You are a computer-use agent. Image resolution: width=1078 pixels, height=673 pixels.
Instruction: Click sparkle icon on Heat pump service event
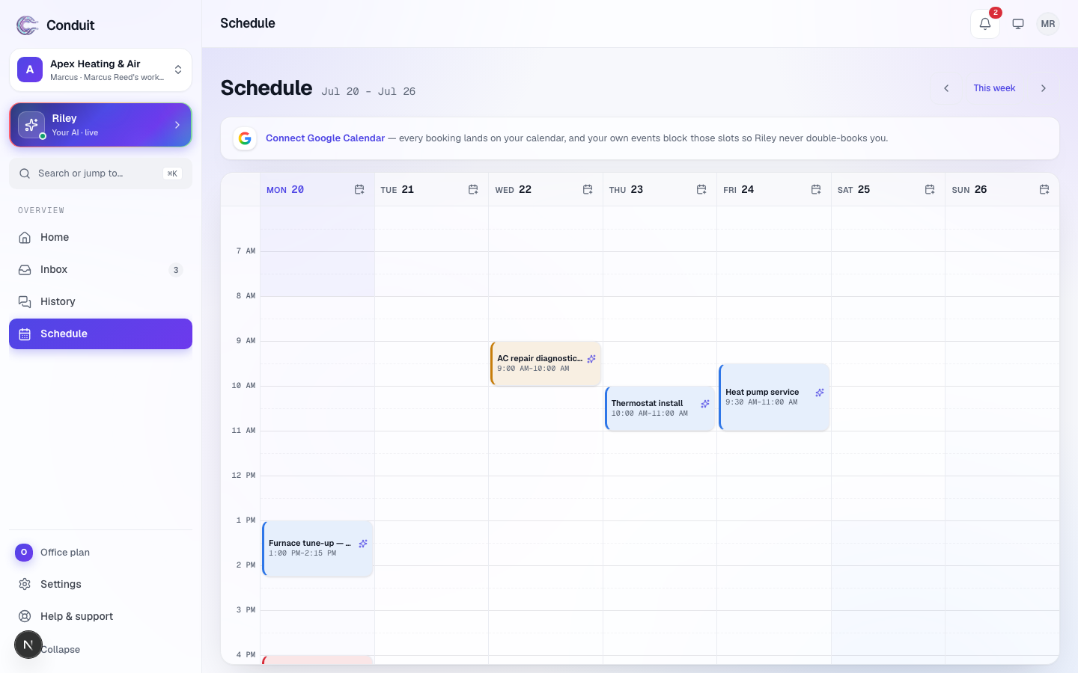(x=820, y=393)
